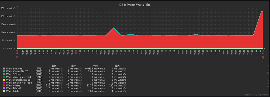Click the 100 ms waits/s axis label
Image resolution: width=270 pixels, height=97 pixels.
(x=8, y=32)
